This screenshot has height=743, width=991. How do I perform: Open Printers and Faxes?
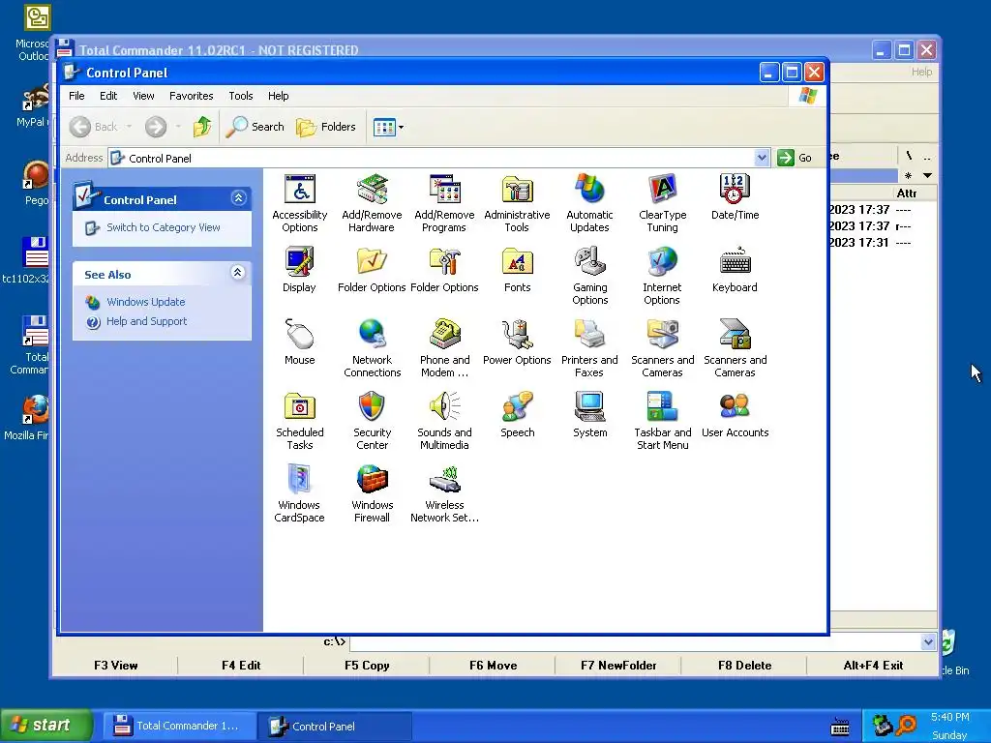coord(589,348)
